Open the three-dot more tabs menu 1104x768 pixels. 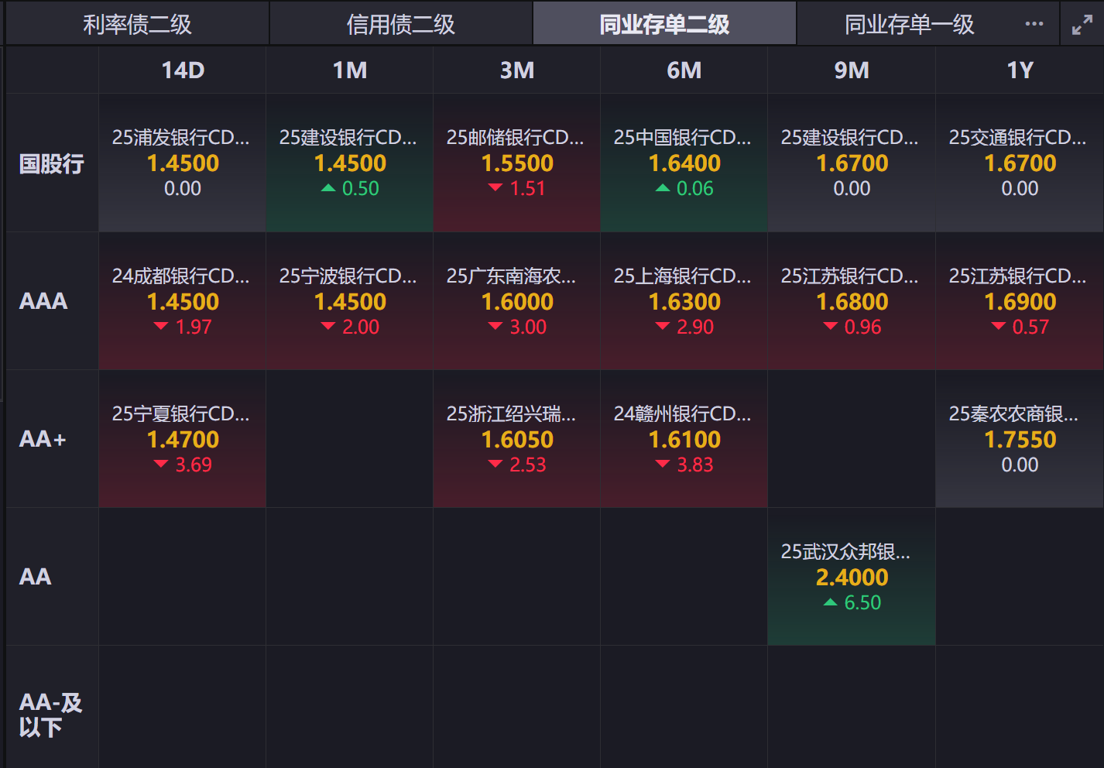[1034, 24]
